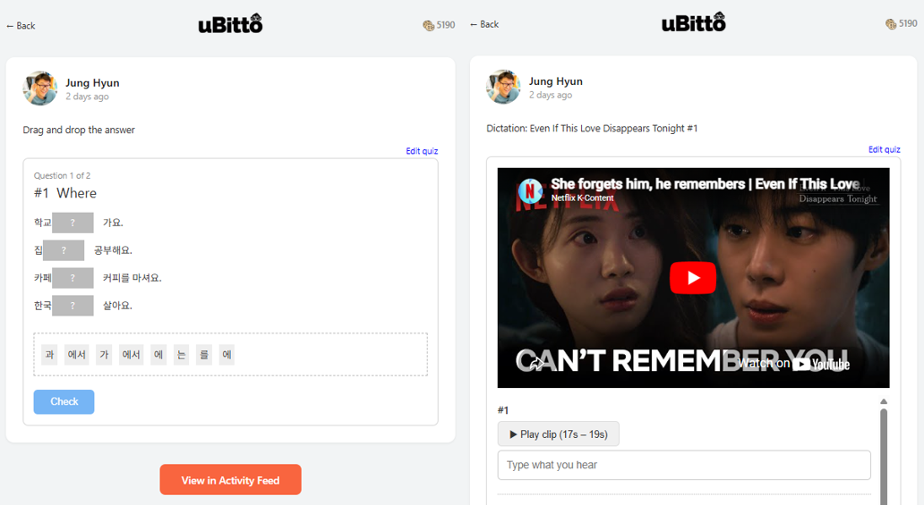924x505 pixels.
Task: Click the uBitto logo in left panel
Action: click(x=230, y=24)
